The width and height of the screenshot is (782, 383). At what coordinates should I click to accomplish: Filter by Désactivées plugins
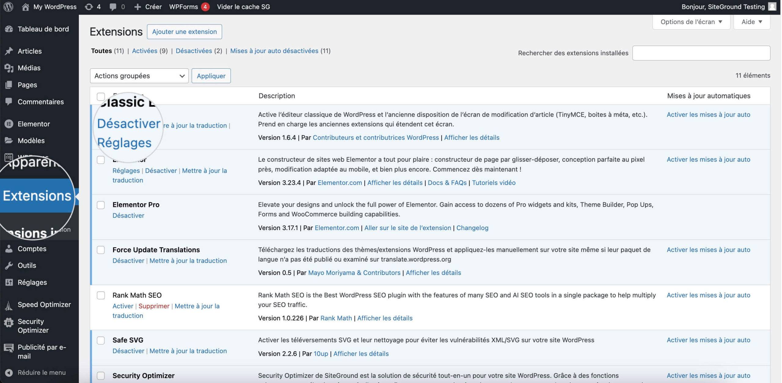click(x=194, y=51)
